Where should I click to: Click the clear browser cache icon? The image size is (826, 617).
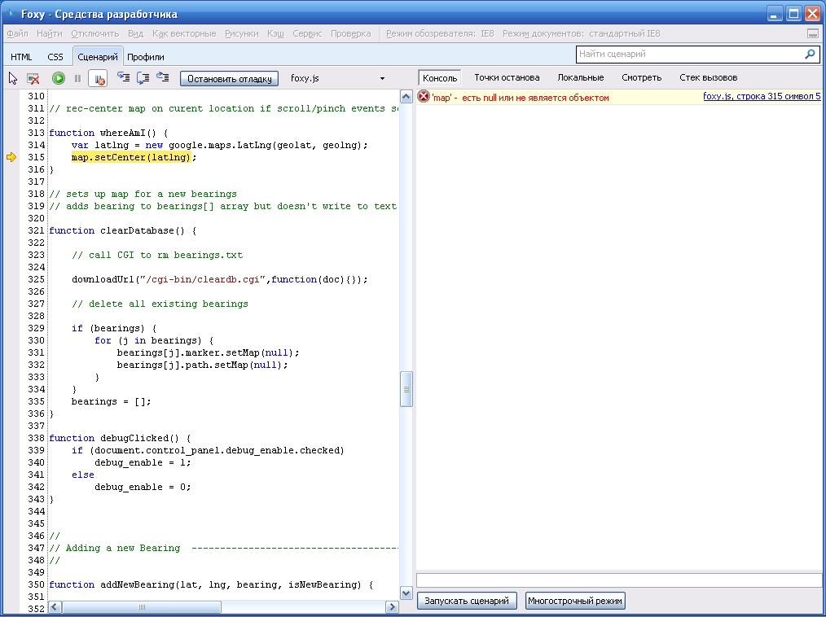[x=33, y=78]
